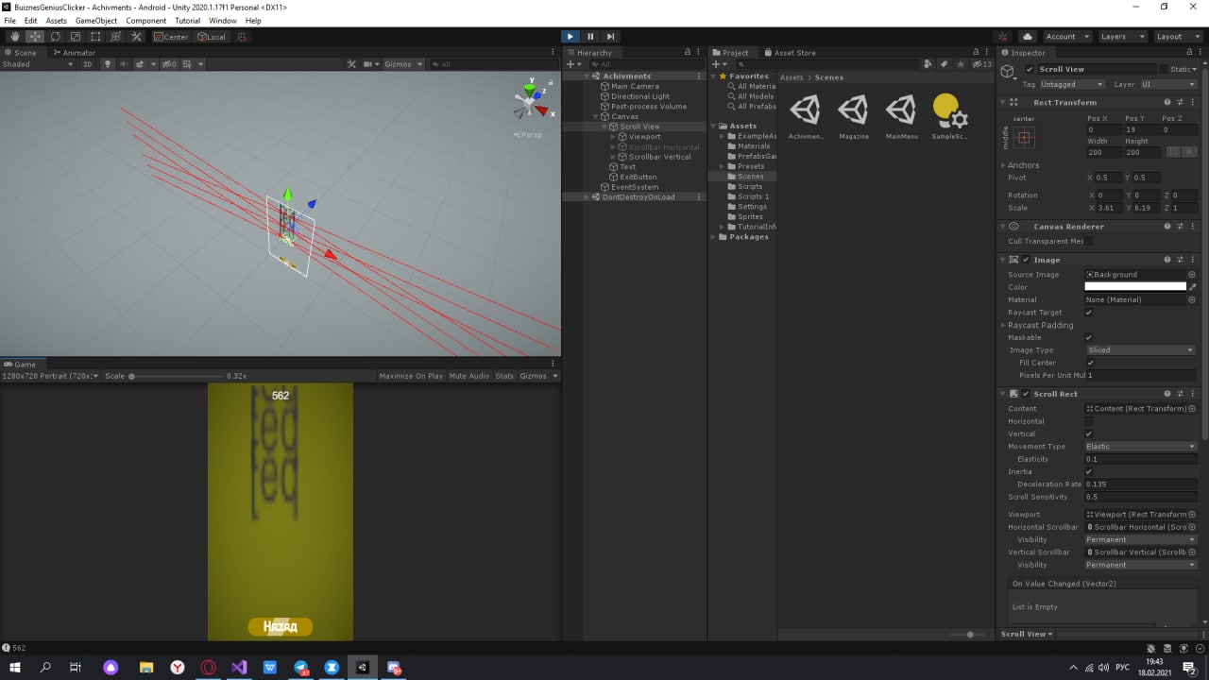Toggle Maskable checkbox
This screenshot has height=680, width=1209.
coord(1089,337)
